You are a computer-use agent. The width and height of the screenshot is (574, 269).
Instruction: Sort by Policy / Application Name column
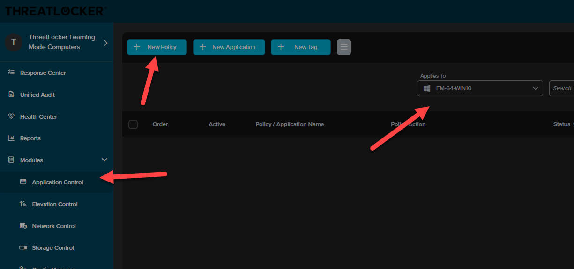[x=290, y=124]
